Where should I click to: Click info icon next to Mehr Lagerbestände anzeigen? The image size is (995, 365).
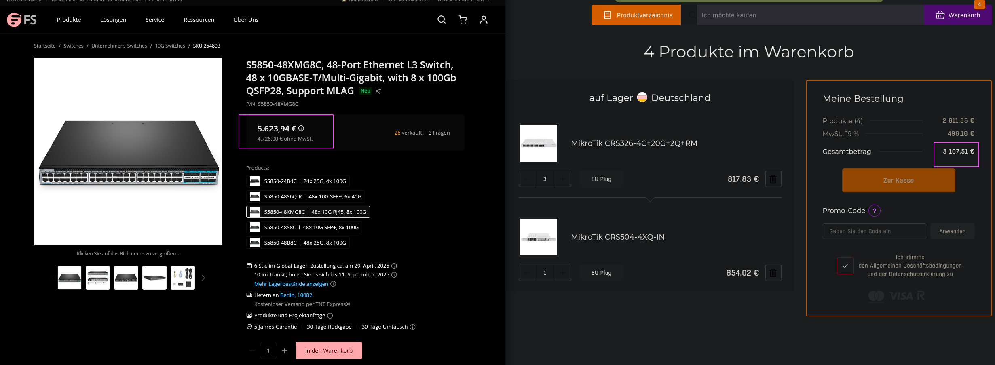pos(333,284)
